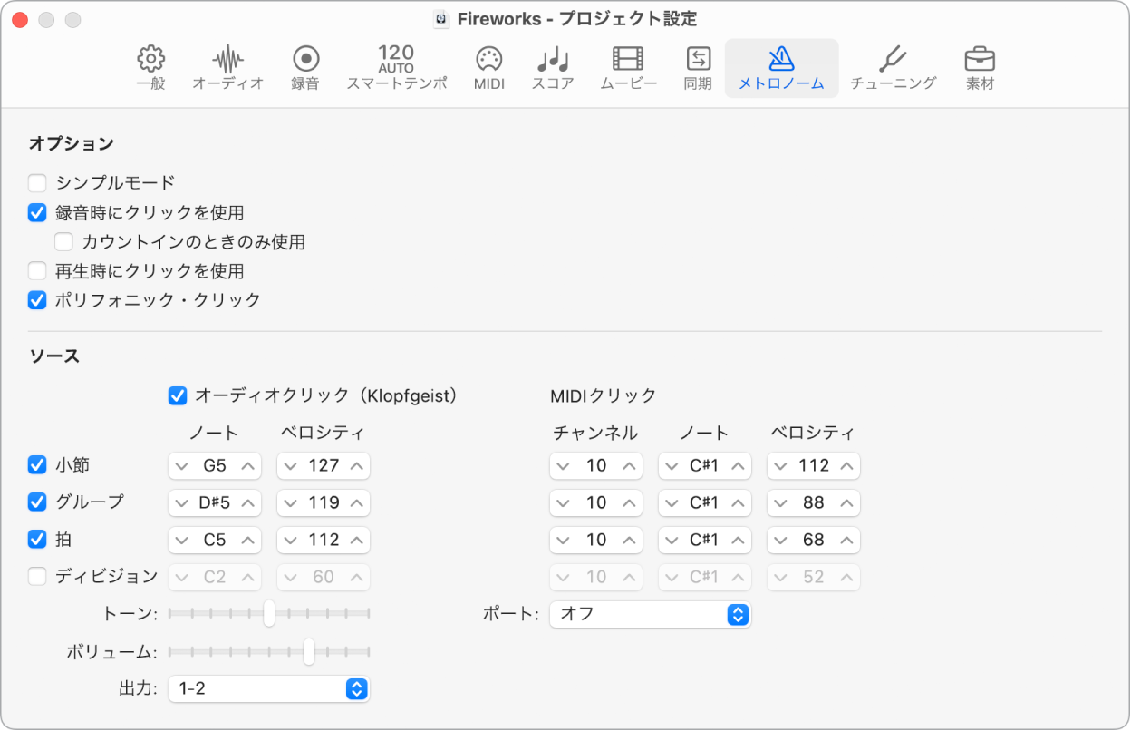Disable 録音時にクリックを使用 checkbox
The width and height of the screenshot is (1131, 731).
[x=36, y=212]
